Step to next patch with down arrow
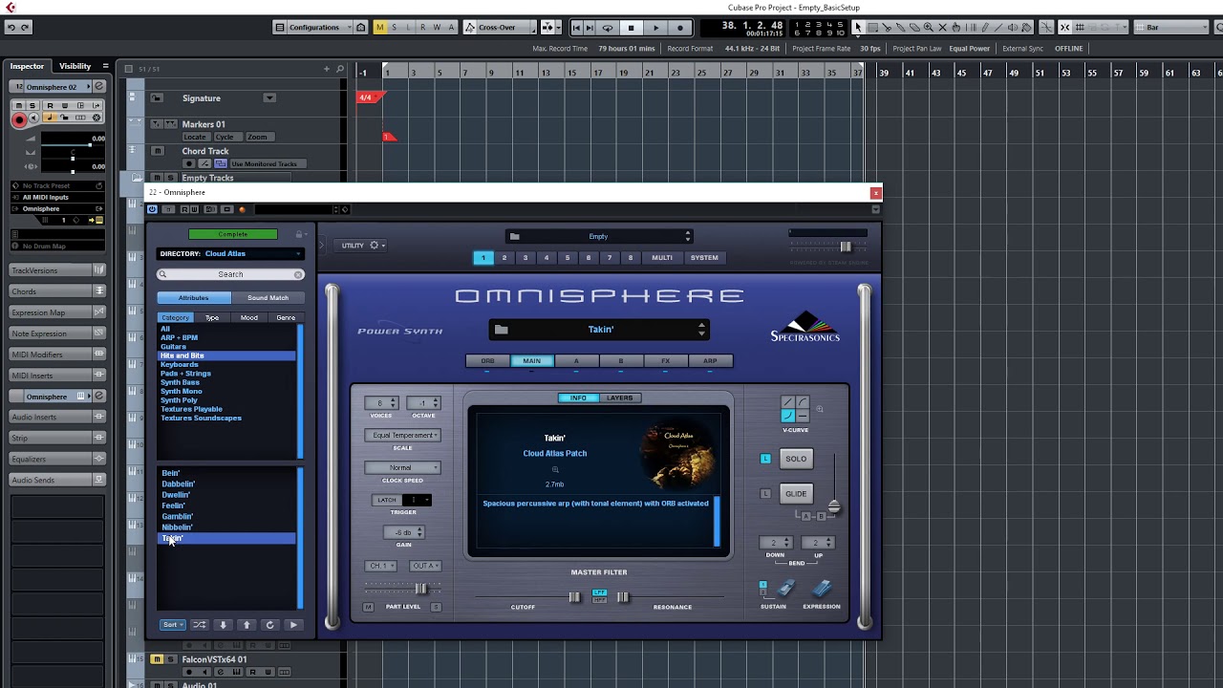Screen dimensions: 1223x688 [x=223, y=625]
